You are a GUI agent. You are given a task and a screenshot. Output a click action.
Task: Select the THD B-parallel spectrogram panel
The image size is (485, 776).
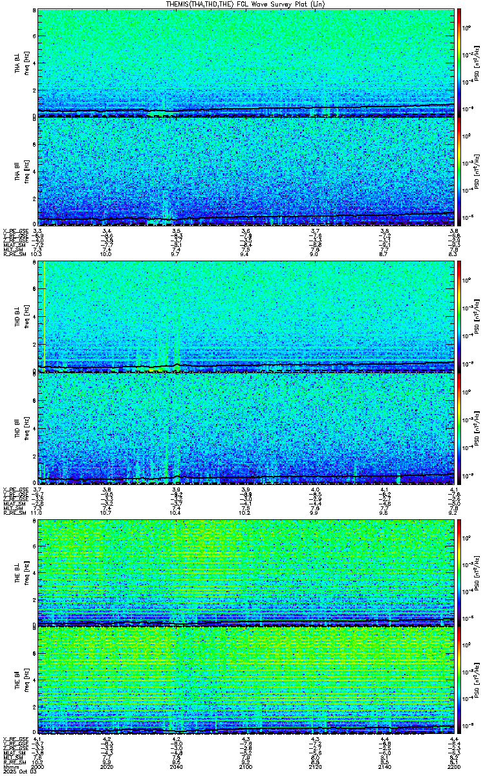click(x=246, y=428)
